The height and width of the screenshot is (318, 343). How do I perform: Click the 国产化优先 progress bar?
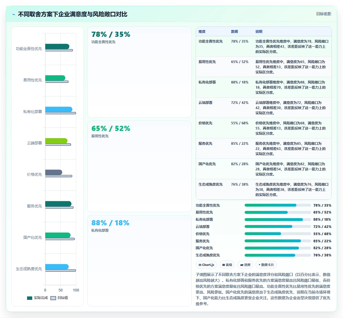278,248
